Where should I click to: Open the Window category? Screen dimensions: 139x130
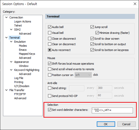24,66
